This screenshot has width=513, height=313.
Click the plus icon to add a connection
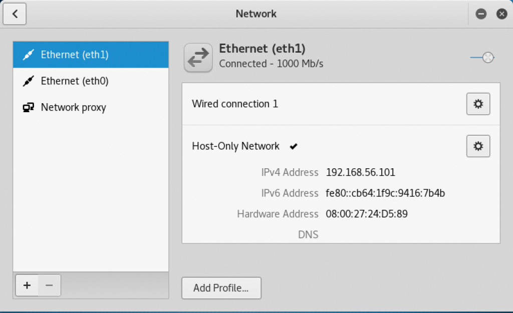pyautogui.click(x=27, y=285)
